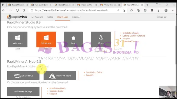Open Support link under Studio downloads

[x=126, y=39]
